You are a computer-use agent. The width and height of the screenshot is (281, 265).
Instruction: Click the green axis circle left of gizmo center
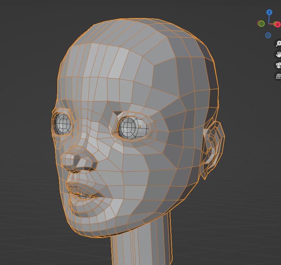(262, 23)
